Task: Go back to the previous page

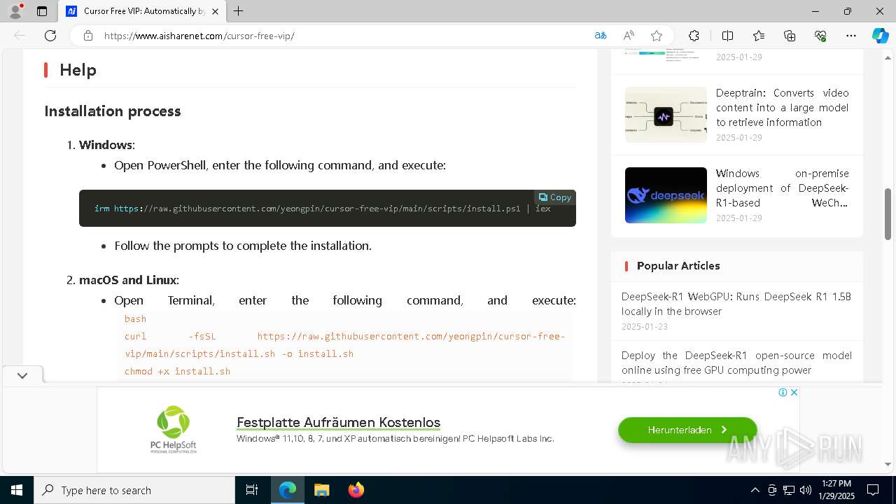Action: point(20,36)
